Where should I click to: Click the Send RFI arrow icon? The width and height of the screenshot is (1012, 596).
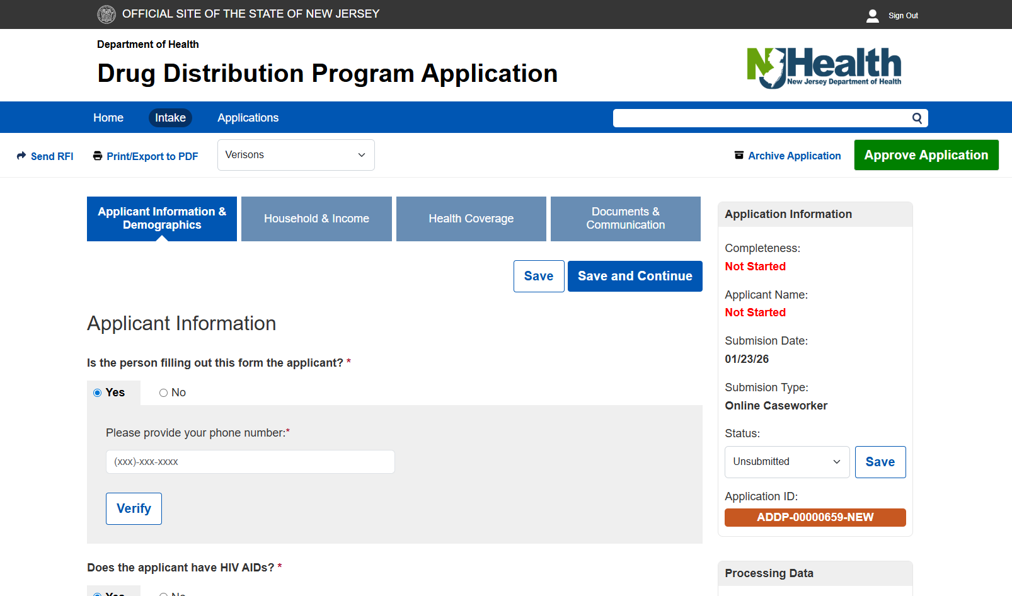pyautogui.click(x=21, y=156)
